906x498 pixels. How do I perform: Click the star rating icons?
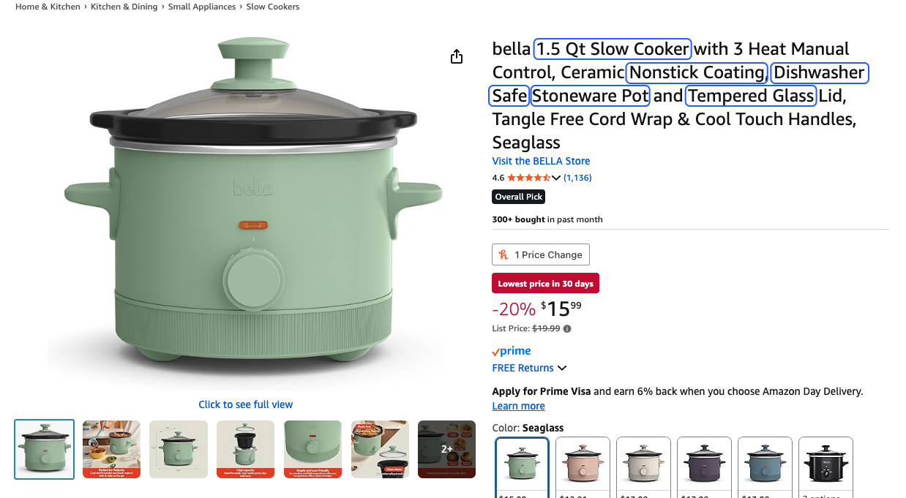tap(528, 178)
